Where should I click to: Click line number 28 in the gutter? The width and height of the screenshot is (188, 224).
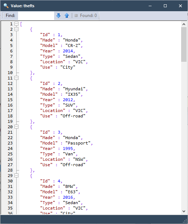coord(10,170)
